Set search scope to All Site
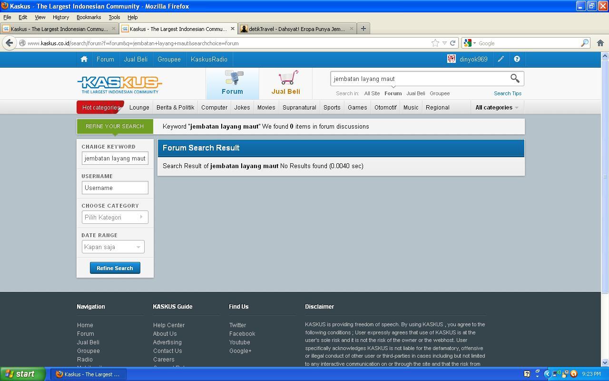The height and width of the screenshot is (381, 609). 372,93
